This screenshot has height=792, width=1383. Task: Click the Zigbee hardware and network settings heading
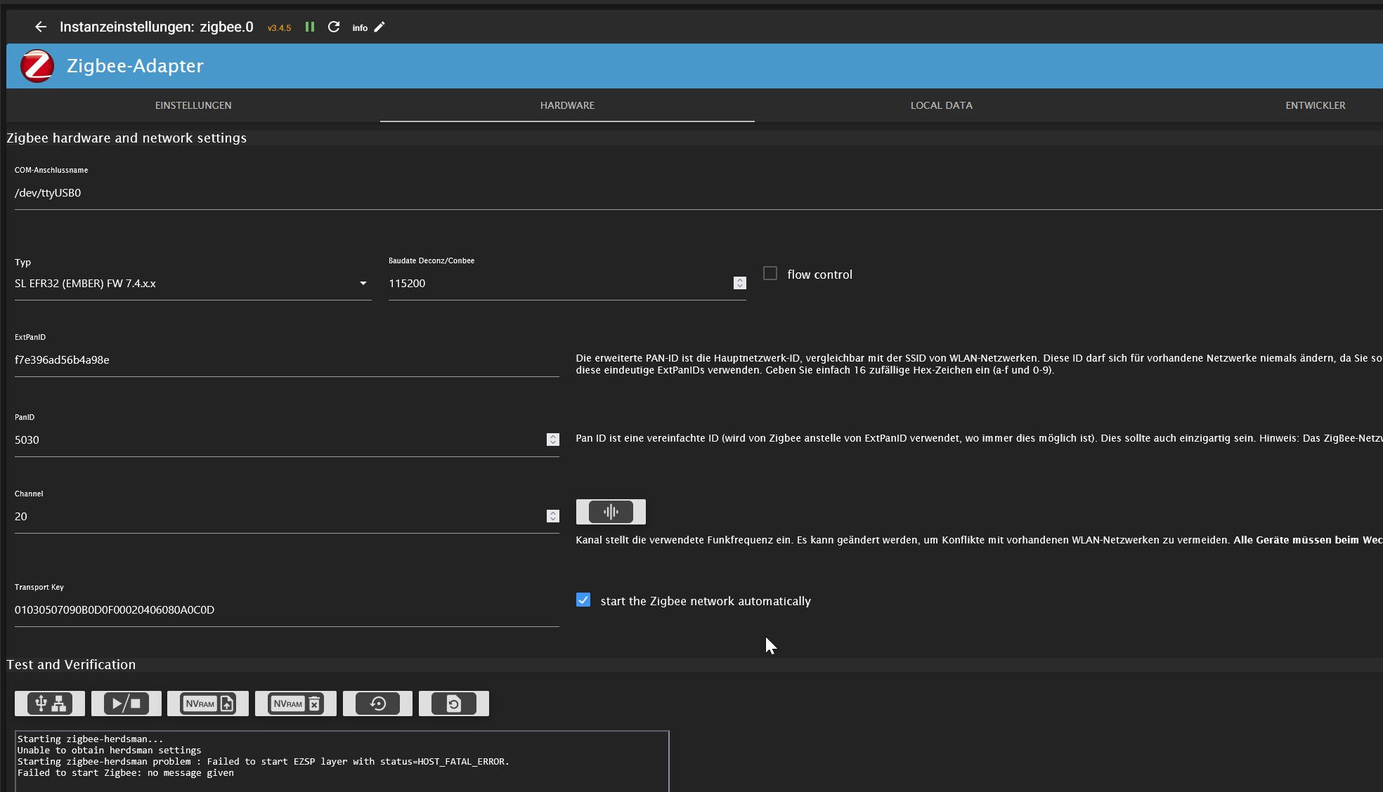[126, 138]
